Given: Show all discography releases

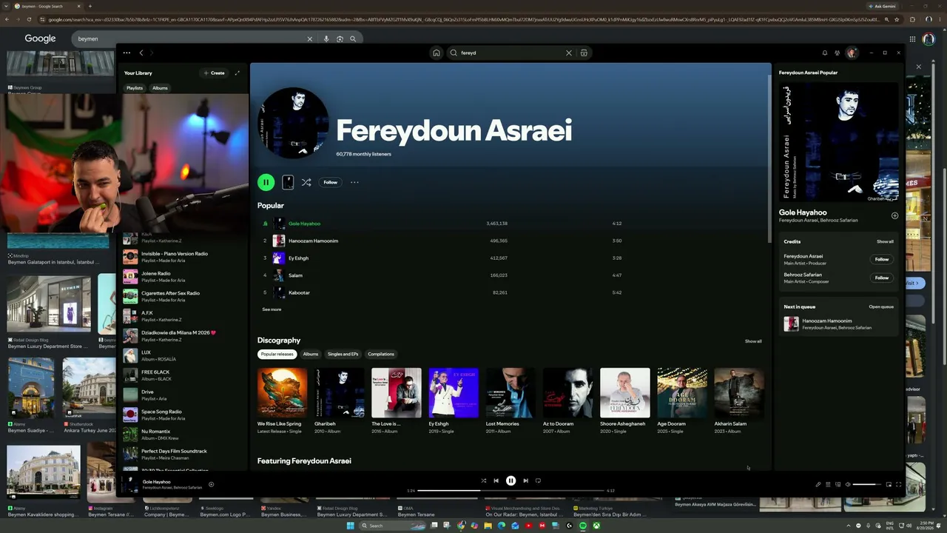Looking at the screenshot, I should click(753, 341).
